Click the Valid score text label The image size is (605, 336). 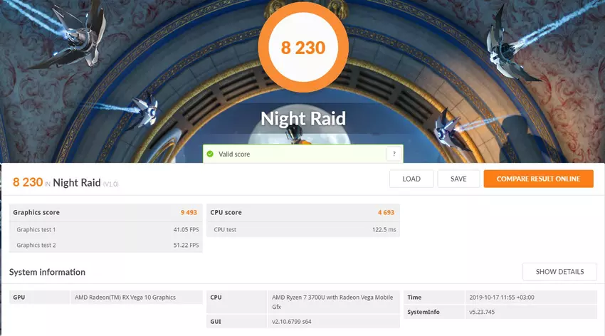click(x=234, y=154)
